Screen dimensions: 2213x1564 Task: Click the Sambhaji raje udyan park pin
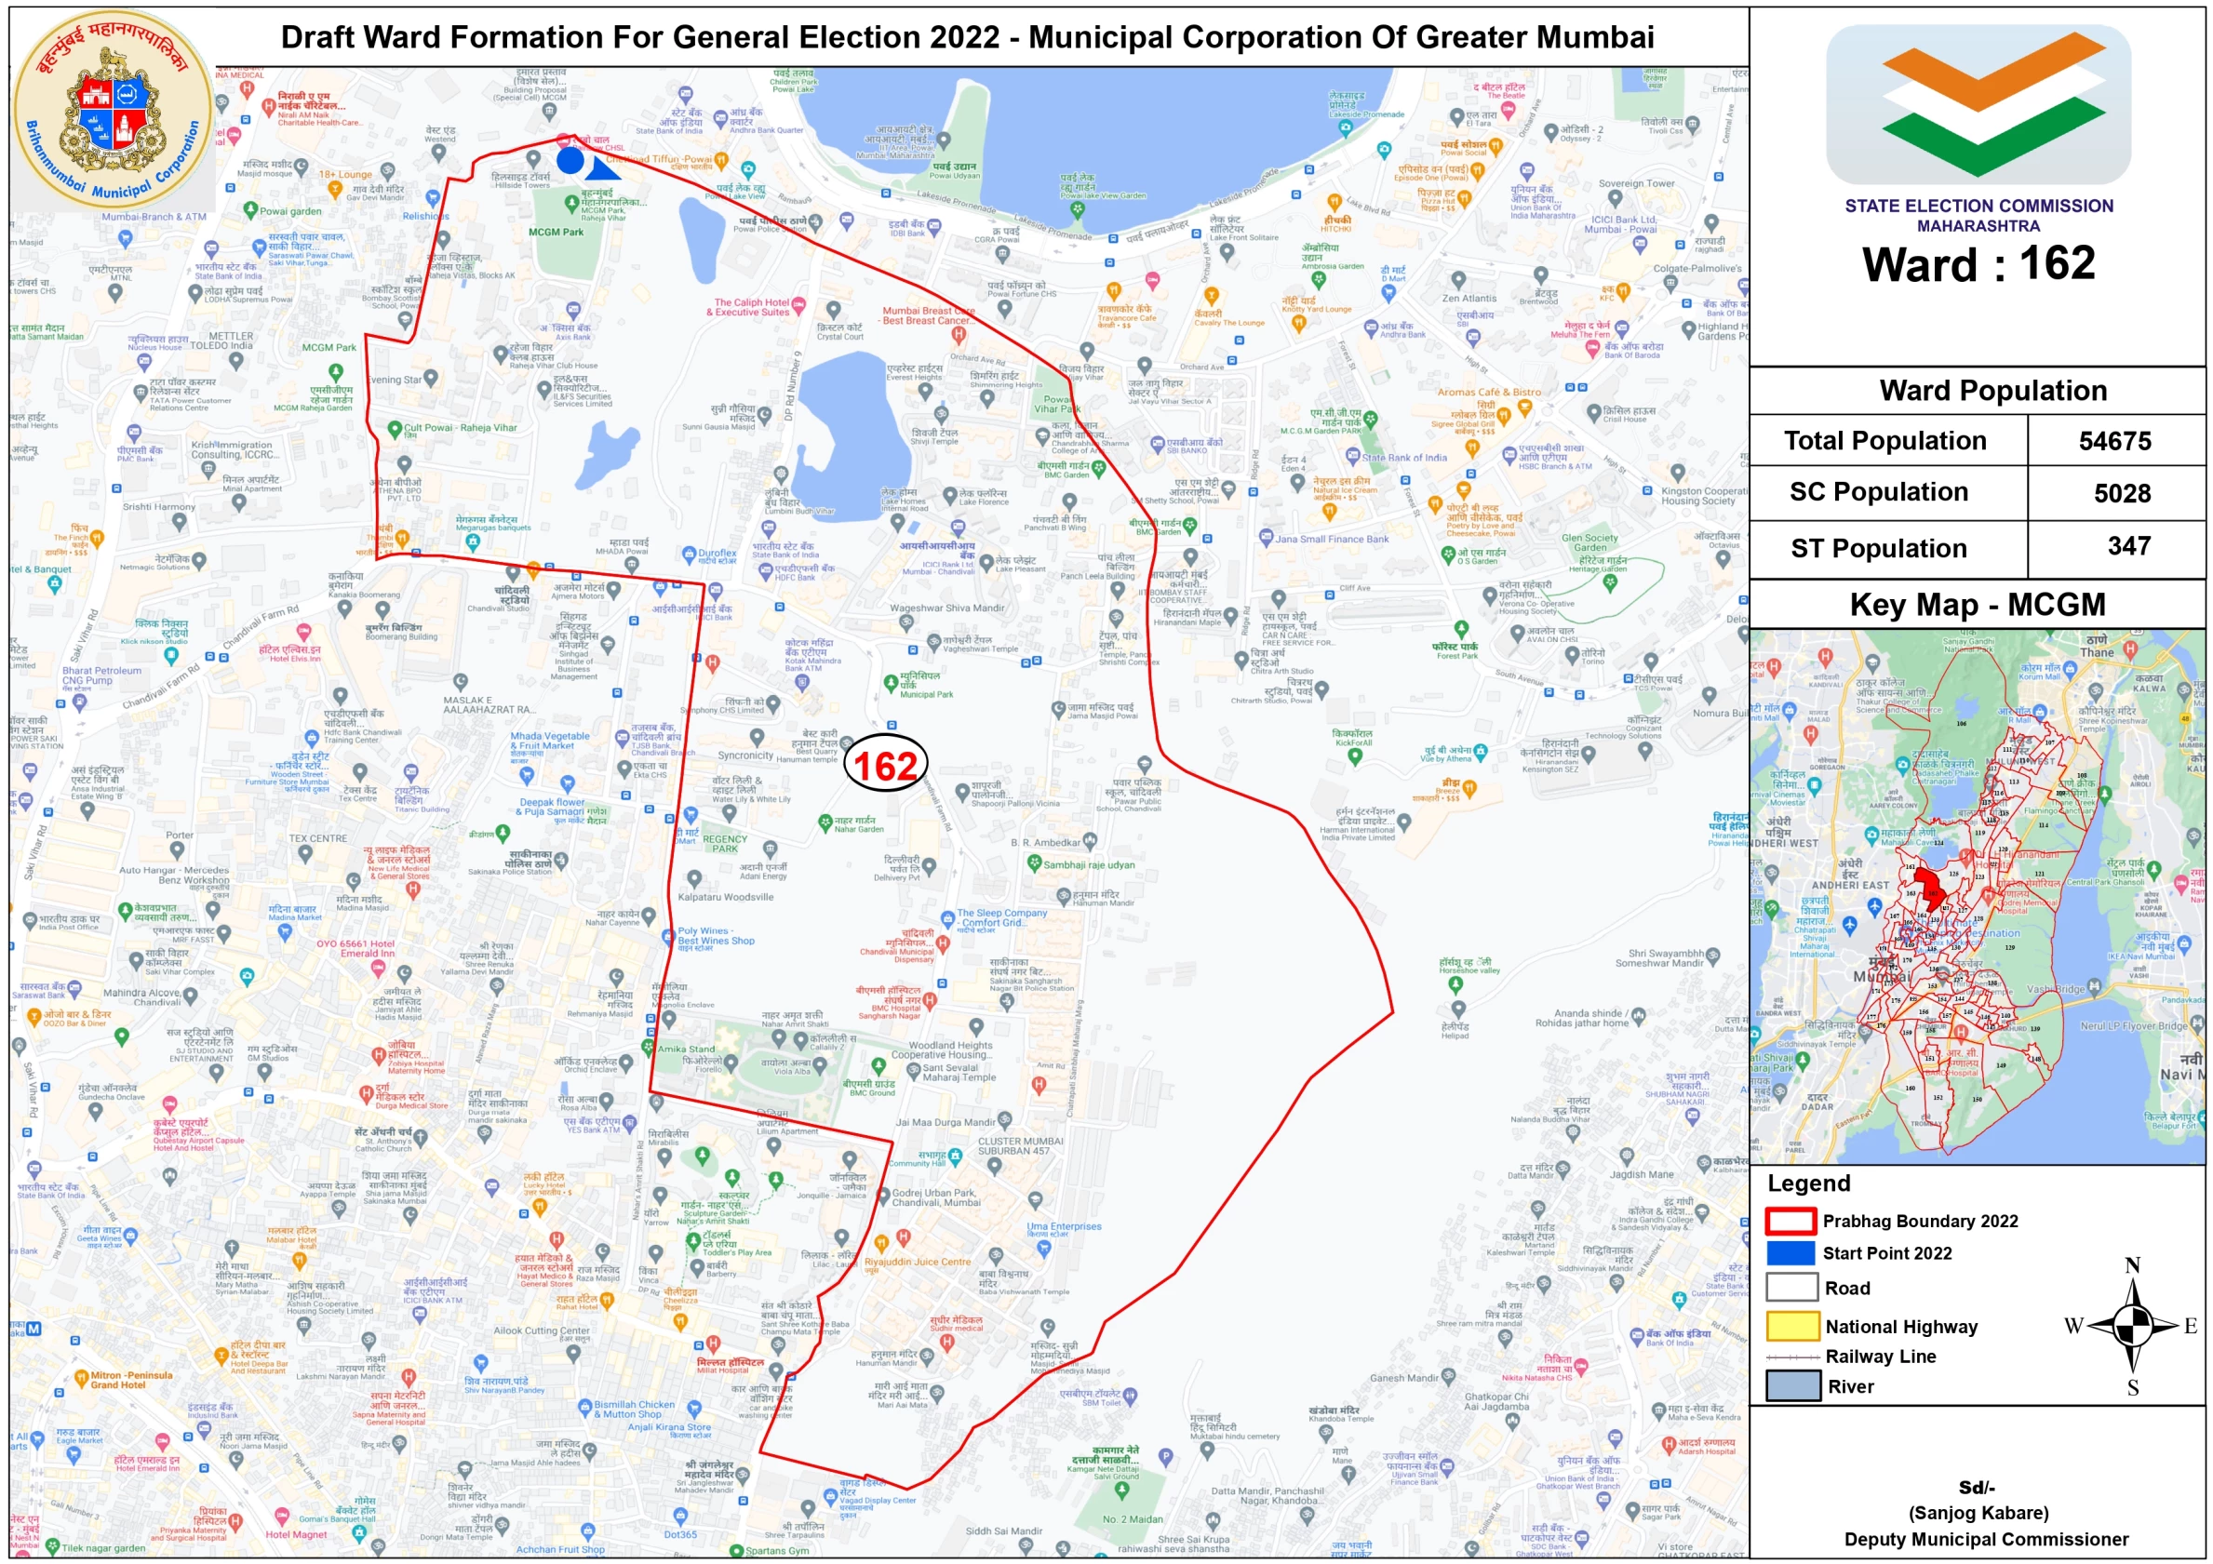click(1034, 862)
